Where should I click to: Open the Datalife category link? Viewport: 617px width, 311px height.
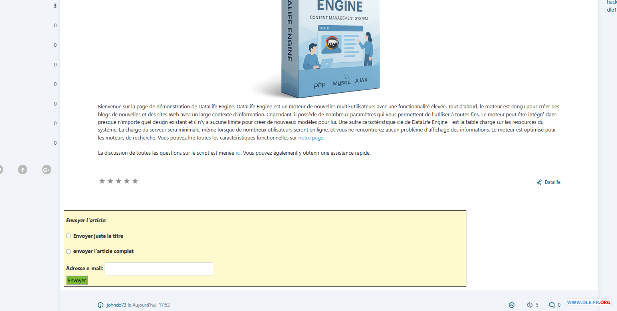[552, 182]
